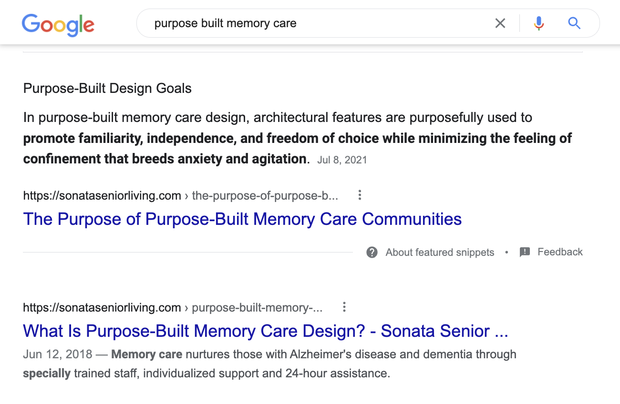Screen dimensions: 620x404
Task: Click the 'About featured snippets' link
Action: (440, 252)
